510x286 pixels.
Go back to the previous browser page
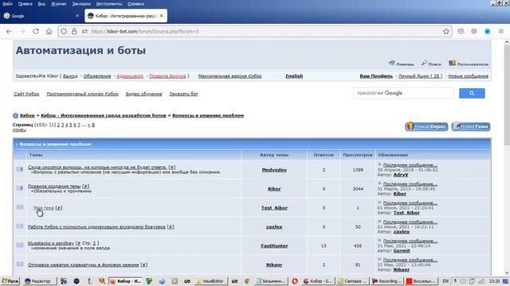point(9,32)
